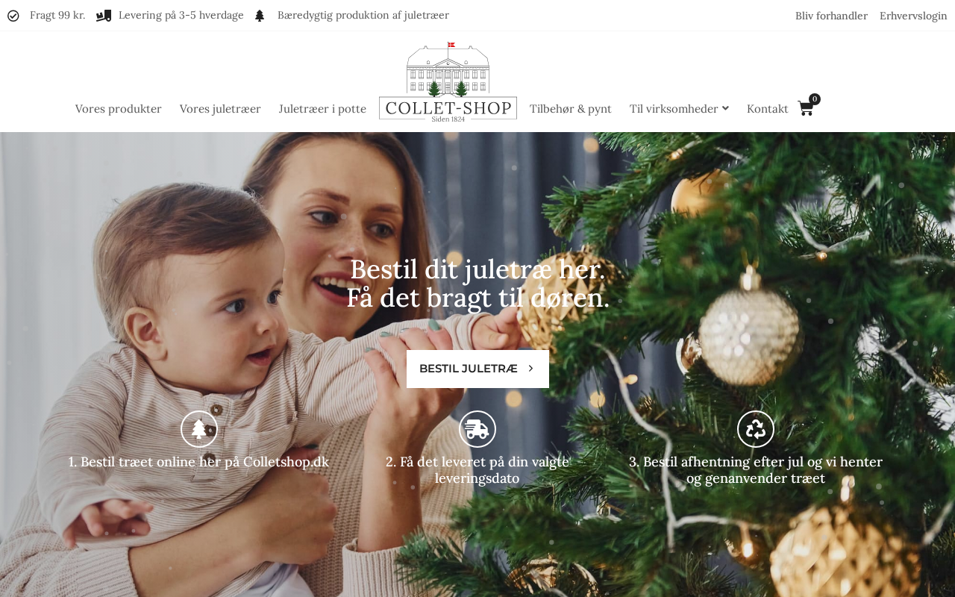
Task: Click the BESTIL JULETRÆ button
Action: 477,369
